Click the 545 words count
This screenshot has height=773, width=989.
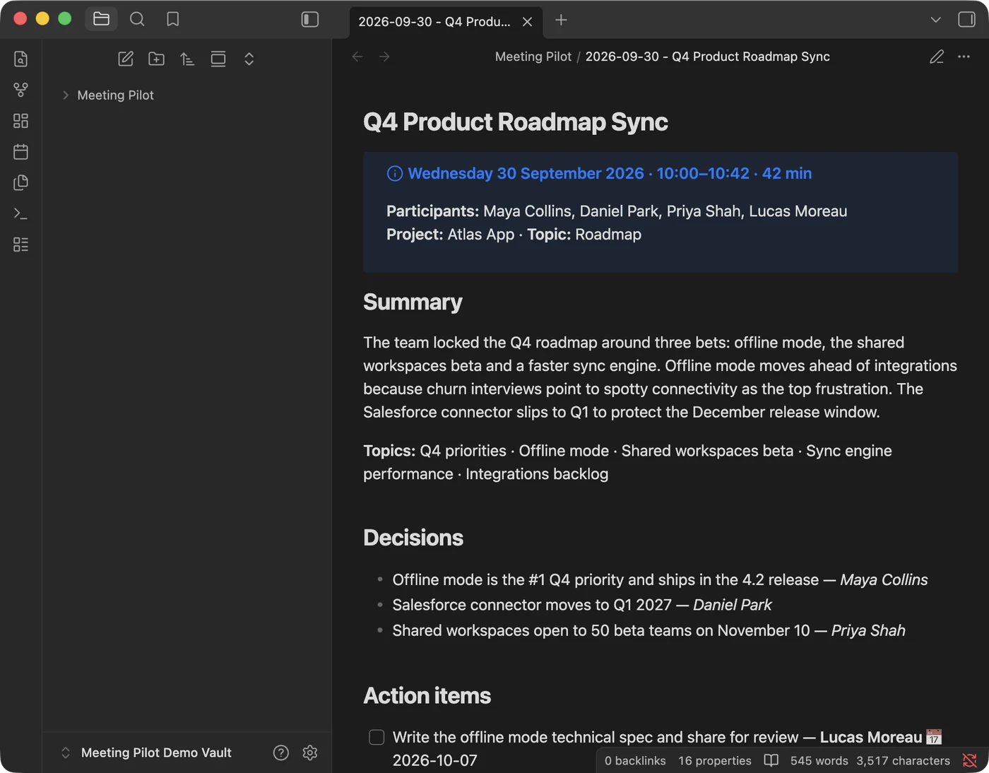819,760
